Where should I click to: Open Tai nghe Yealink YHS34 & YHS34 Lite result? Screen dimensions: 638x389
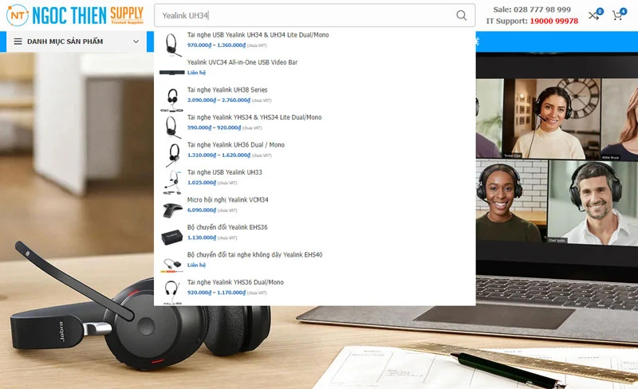[254, 117]
